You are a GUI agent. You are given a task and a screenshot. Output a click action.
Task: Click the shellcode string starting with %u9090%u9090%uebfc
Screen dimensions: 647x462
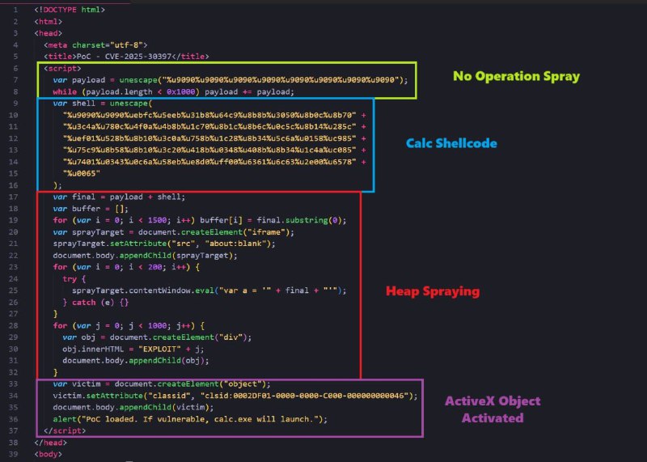pyautogui.click(x=209, y=115)
